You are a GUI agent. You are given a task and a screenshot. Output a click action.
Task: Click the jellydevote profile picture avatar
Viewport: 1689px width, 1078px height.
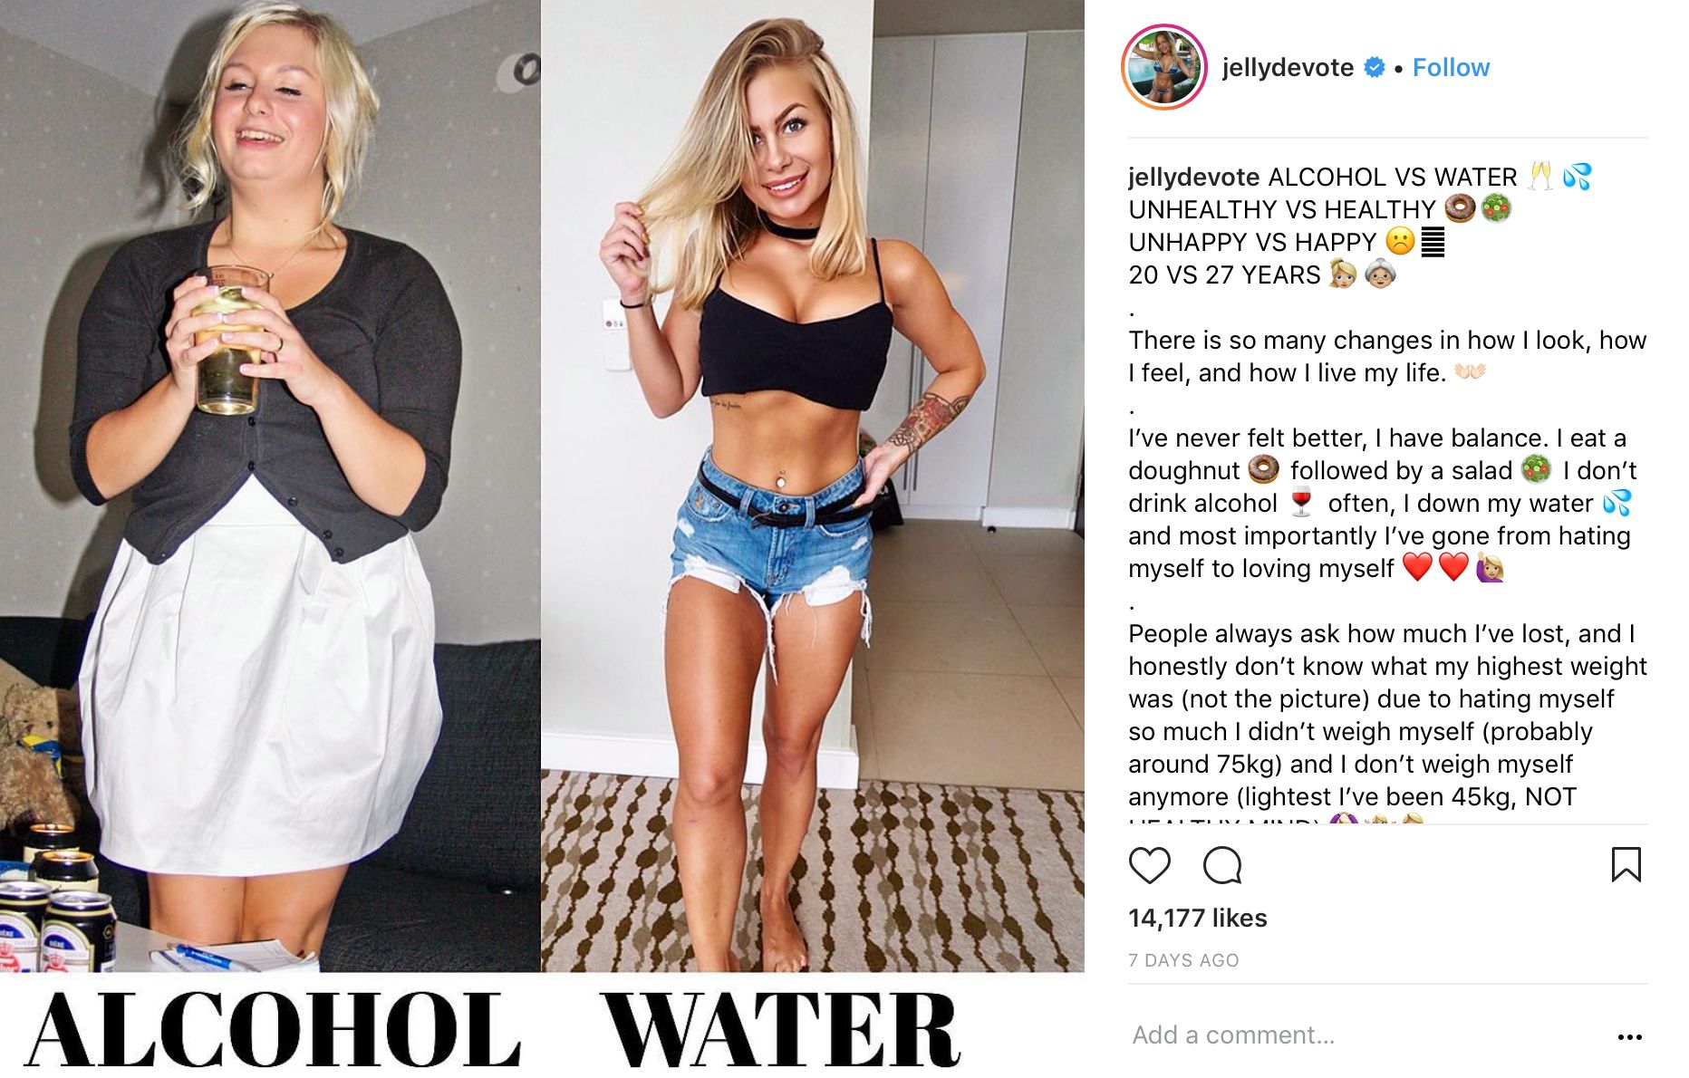point(1163,67)
